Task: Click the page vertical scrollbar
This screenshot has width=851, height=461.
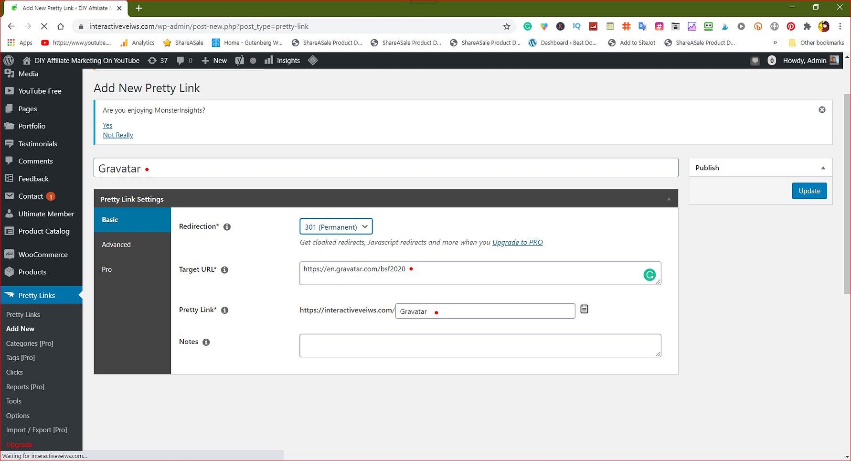Action: 847,194
